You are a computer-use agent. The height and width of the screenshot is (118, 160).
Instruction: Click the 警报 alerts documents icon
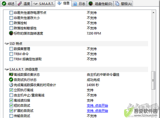tap(117, 4)
